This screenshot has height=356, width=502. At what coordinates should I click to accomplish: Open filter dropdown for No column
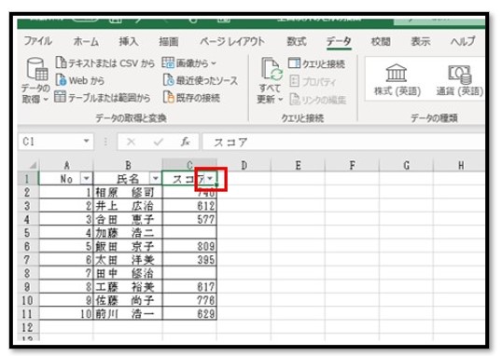click(x=87, y=178)
